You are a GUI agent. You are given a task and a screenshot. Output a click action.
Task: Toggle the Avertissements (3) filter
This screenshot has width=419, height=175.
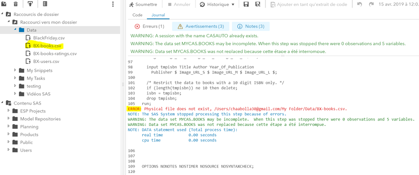200,26
